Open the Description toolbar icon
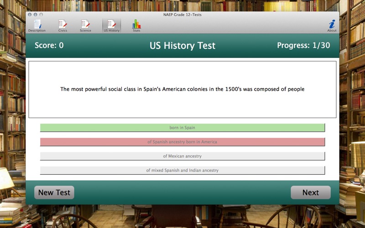Viewport: 365px width, 228px height. (x=37, y=26)
